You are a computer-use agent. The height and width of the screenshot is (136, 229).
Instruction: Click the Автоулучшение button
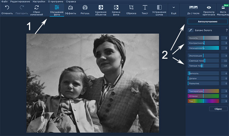tap(208, 22)
